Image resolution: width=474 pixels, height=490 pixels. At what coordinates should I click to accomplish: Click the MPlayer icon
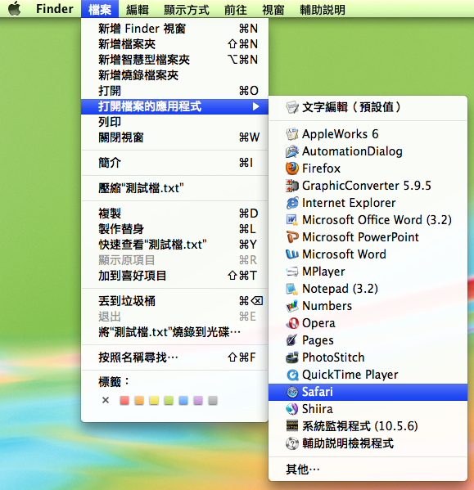point(292,272)
